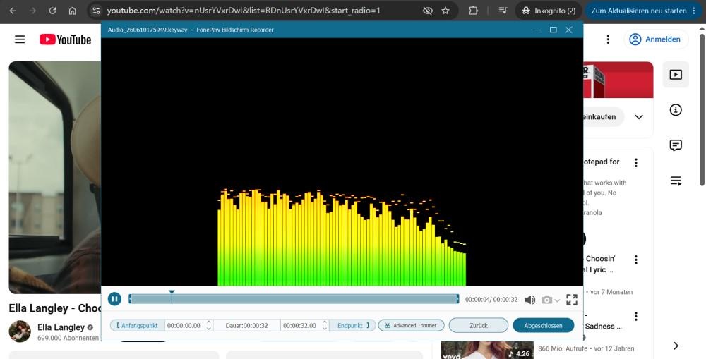Screen dimensions: 706x359
Task: Open YouTube settings three-dot menu
Action: tap(608, 39)
